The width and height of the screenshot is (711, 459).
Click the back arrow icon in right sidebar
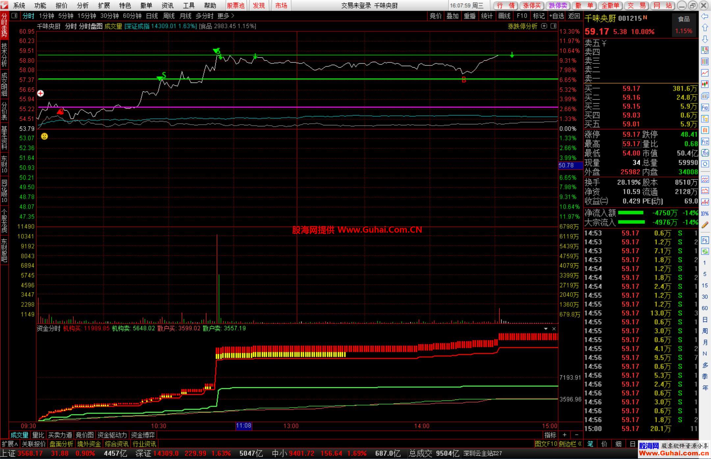(705, 16)
